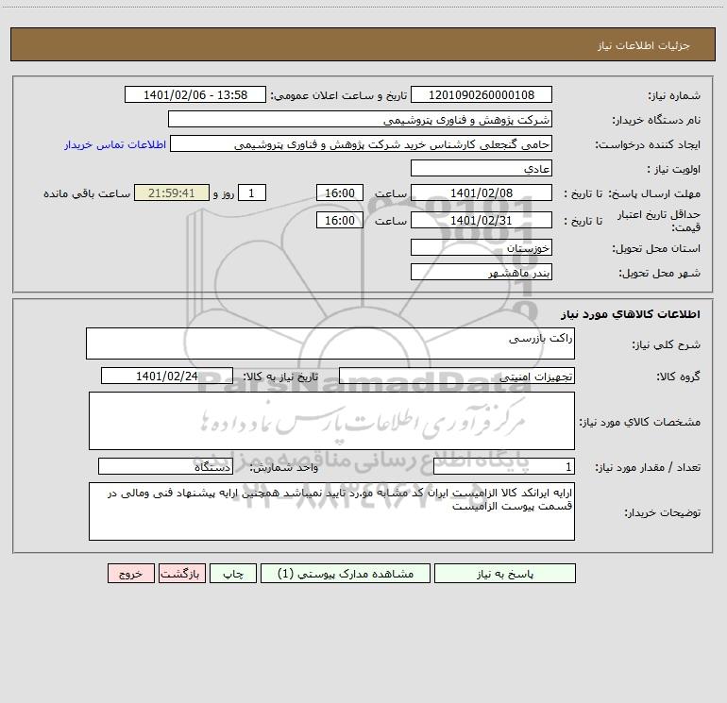Screen dimensions: 727x703
Task: Click the اطلاعات کالاهای مورد نیاز section heading
Action: [631, 314]
